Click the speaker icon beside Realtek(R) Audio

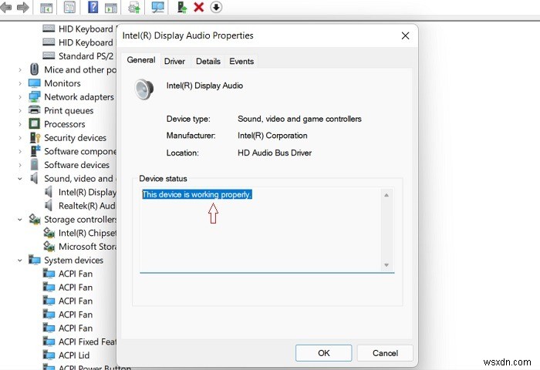pyautogui.click(x=49, y=206)
